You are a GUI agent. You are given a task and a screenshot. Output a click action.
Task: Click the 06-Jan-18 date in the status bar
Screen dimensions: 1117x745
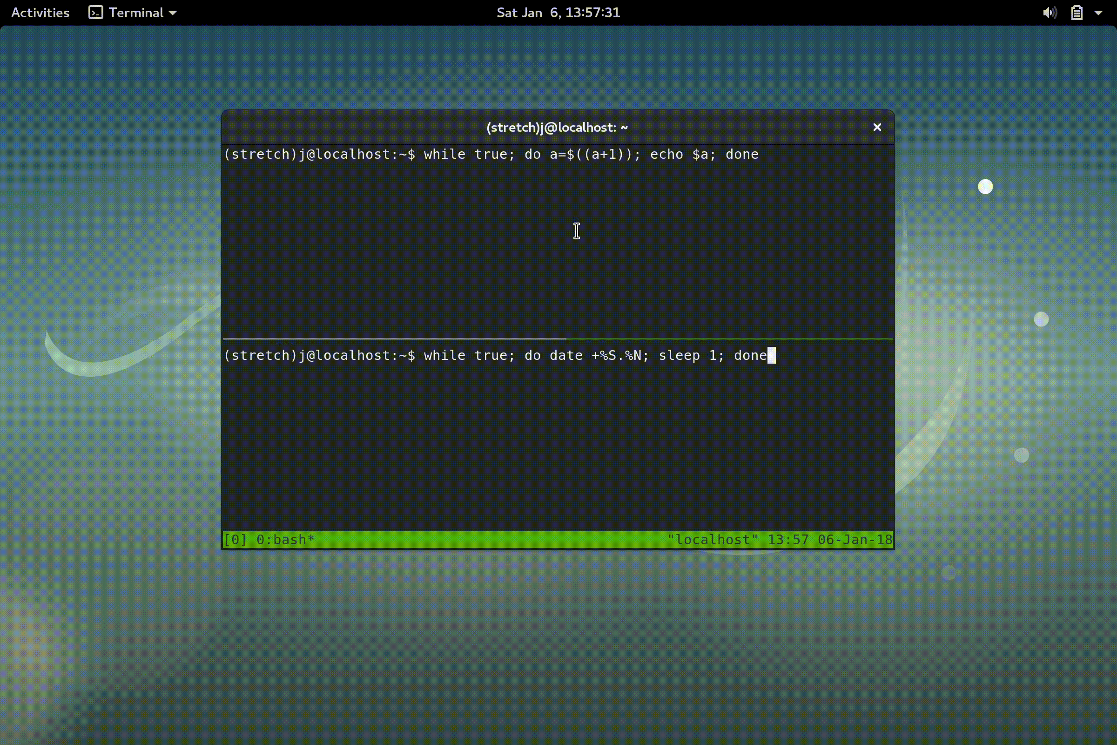pos(855,540)
